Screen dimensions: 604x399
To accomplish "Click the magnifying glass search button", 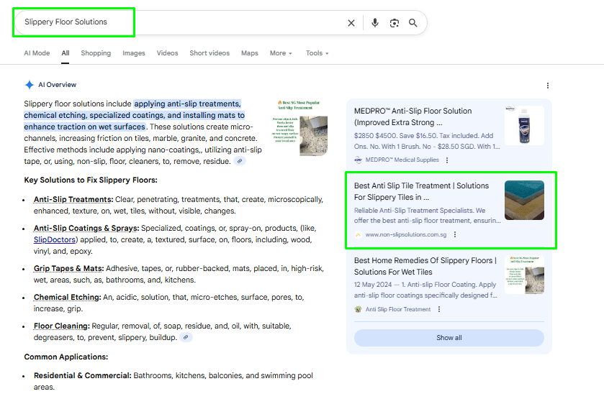I will (x=413, y=23).
